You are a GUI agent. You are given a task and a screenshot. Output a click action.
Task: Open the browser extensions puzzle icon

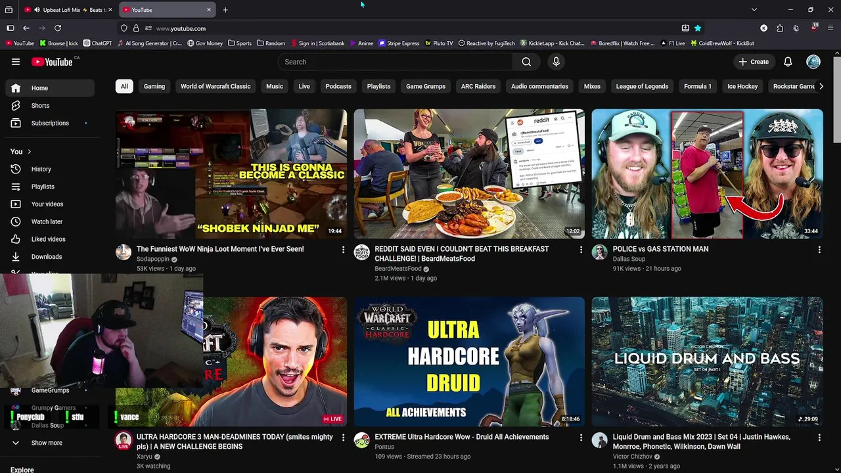pyautogui.click(x=780, y=28)
